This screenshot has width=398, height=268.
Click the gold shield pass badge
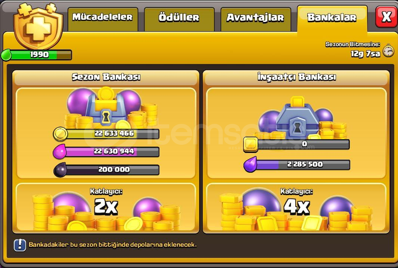38,26
